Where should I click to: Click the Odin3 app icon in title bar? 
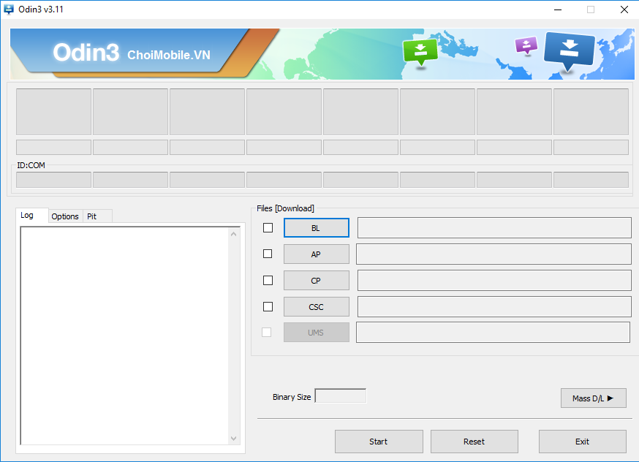9,10
